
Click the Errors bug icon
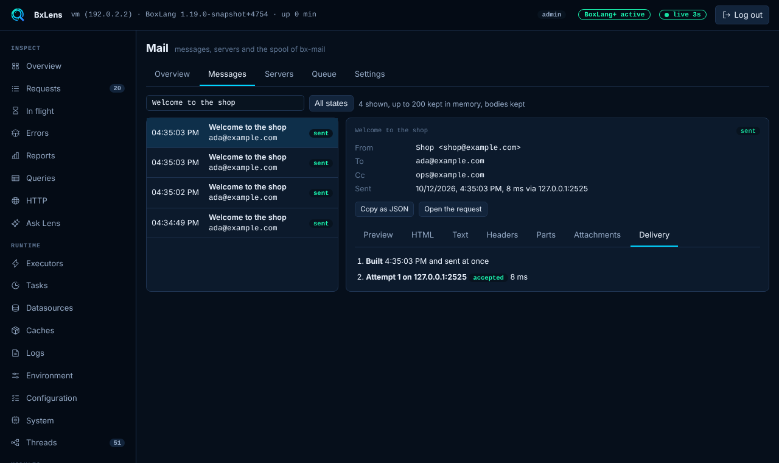pyautogui.click(x=15, y=133)
